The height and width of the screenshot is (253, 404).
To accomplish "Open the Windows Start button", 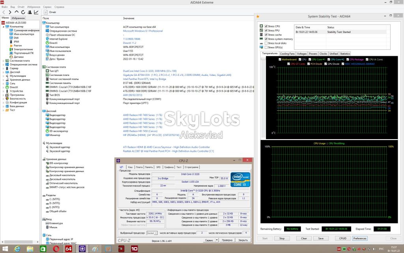I will click(x=5, y=249).
